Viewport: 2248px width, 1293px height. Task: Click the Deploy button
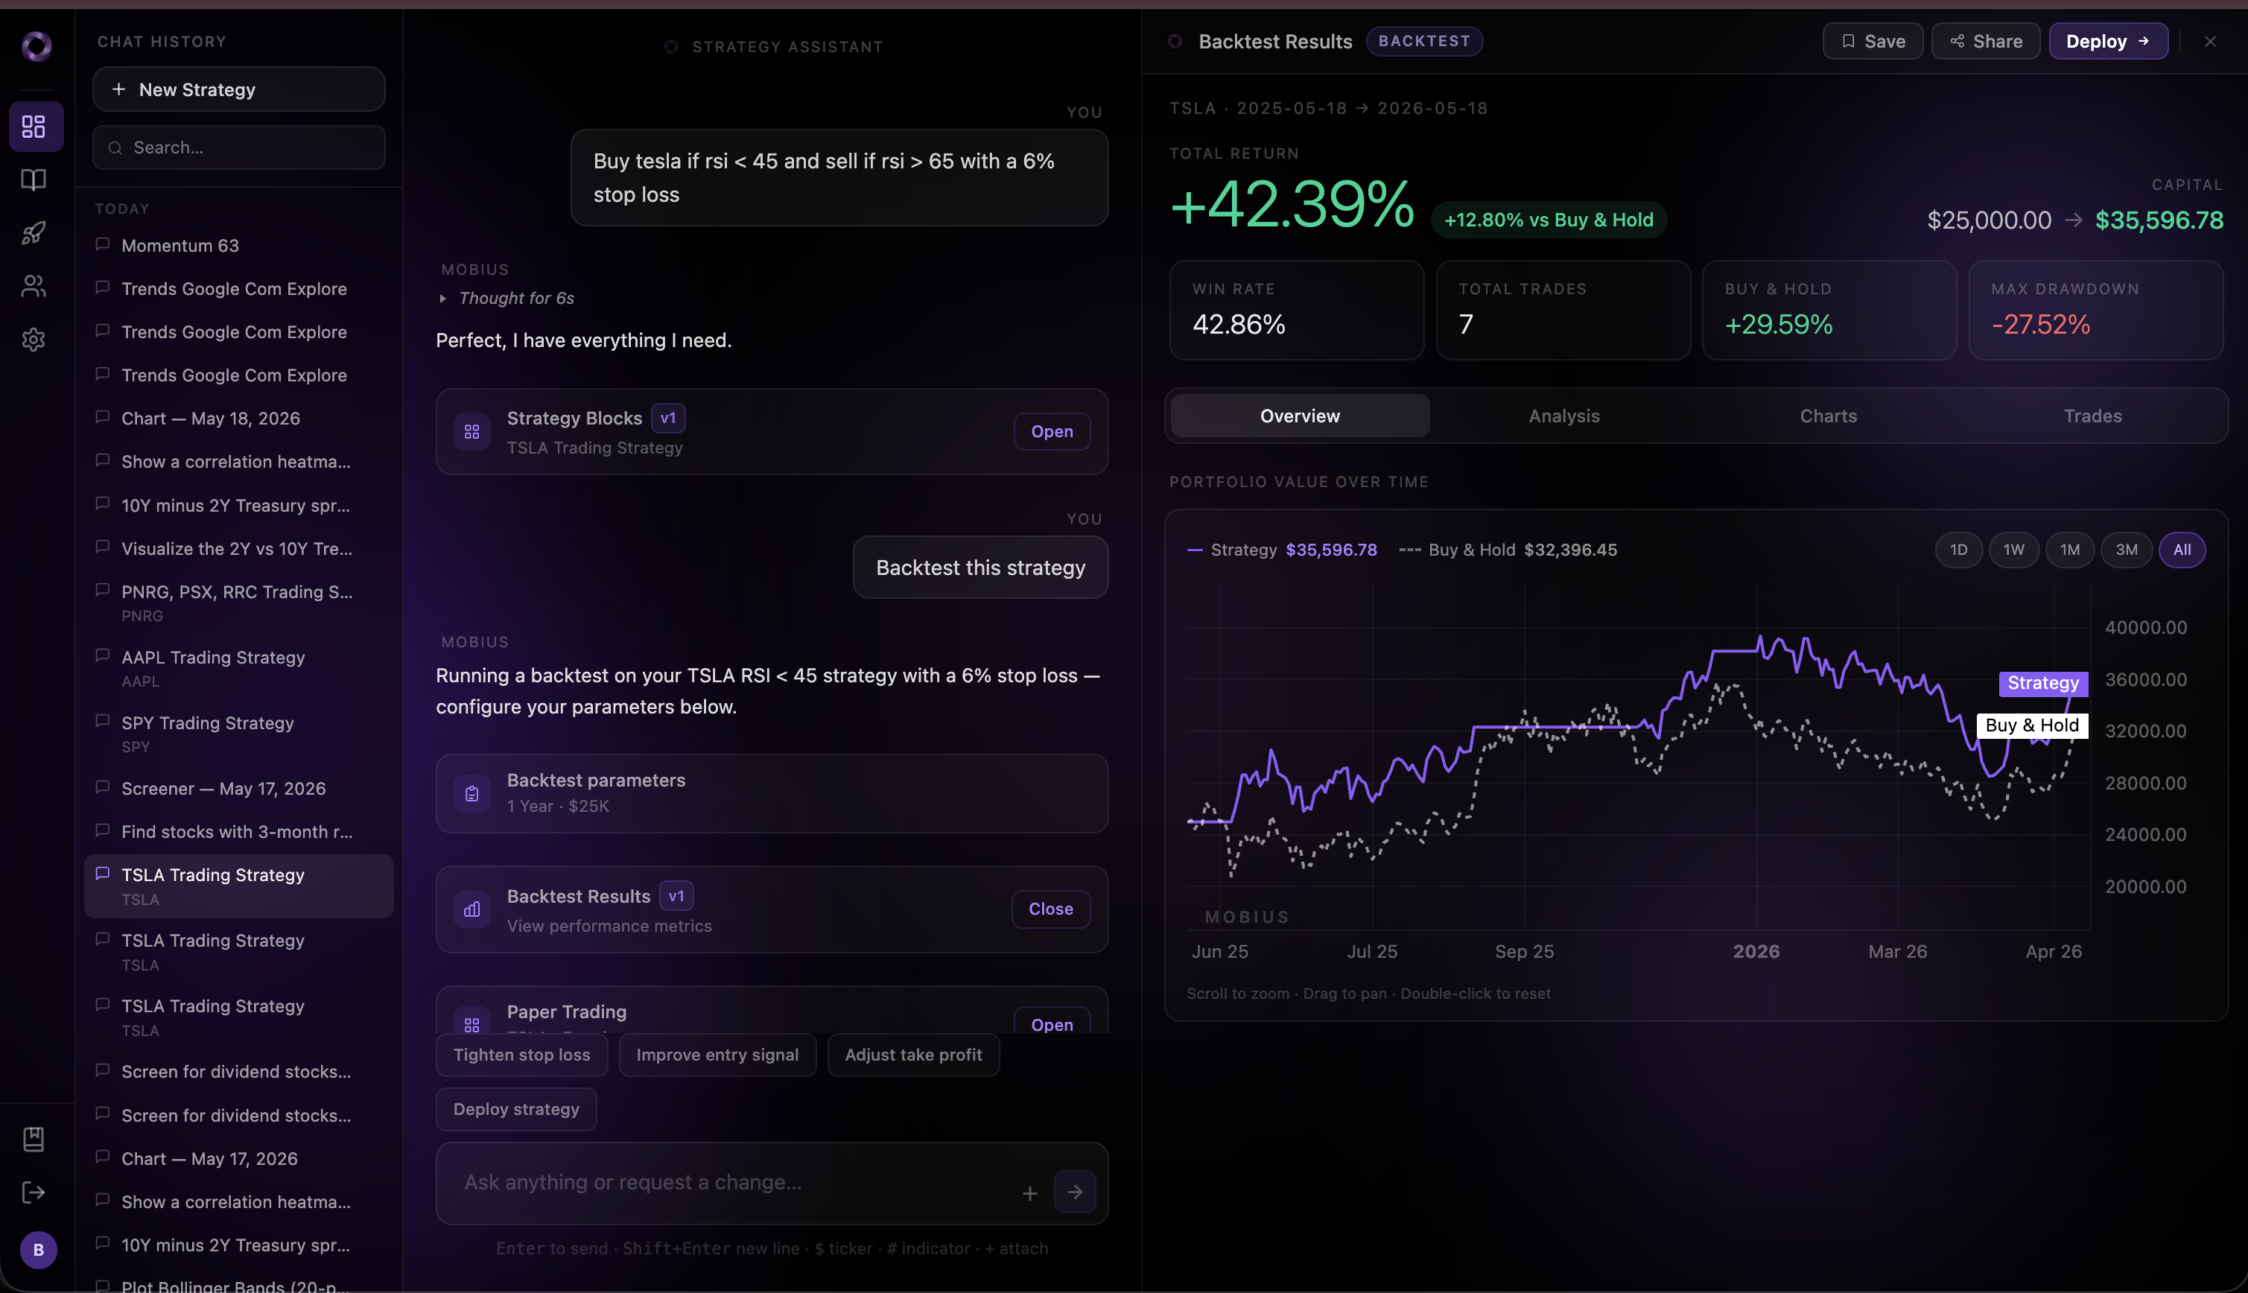(2108, 41)
